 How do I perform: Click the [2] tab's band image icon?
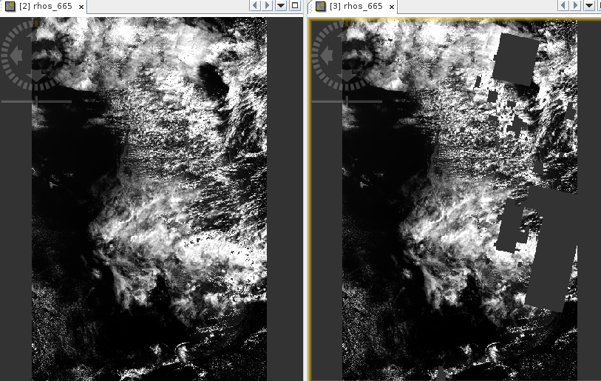click(10, 6)
